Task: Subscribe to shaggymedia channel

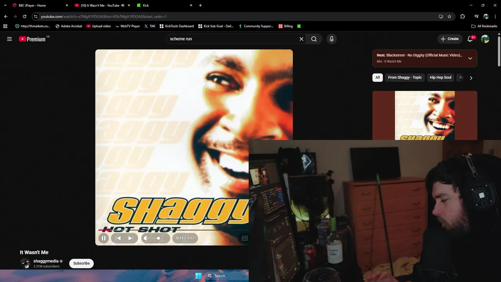Action: pos(81,263)
